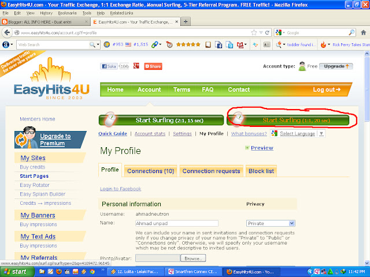The image size is (370, 277).
Task: Click the Chrome icon in quick launch
Action: (92, 272)
